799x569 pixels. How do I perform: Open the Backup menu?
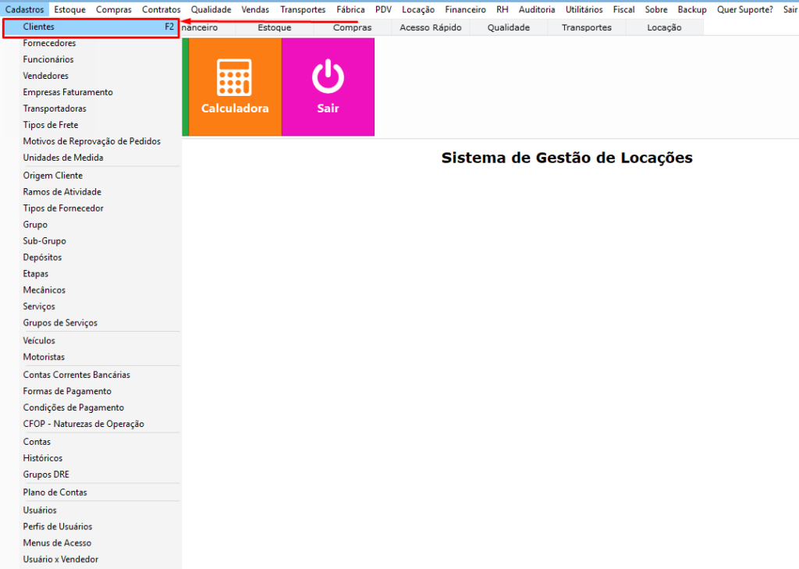(x=692, y=10)
